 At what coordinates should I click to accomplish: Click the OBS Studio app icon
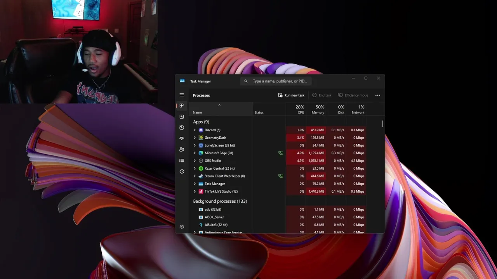(x=201, y=161)
